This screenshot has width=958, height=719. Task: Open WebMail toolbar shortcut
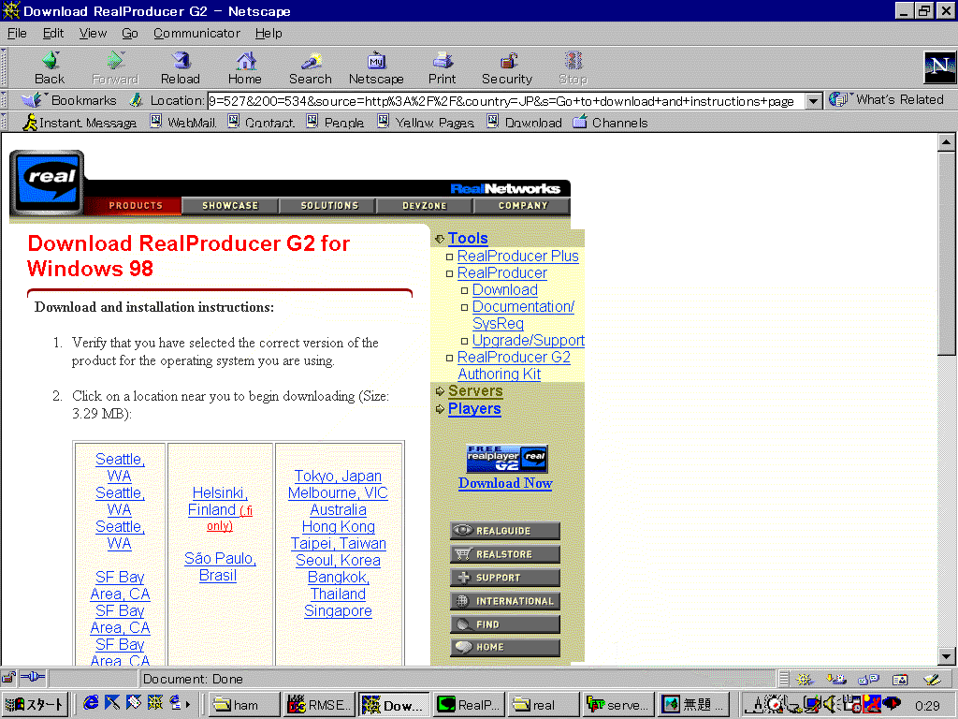click(183, 123)
